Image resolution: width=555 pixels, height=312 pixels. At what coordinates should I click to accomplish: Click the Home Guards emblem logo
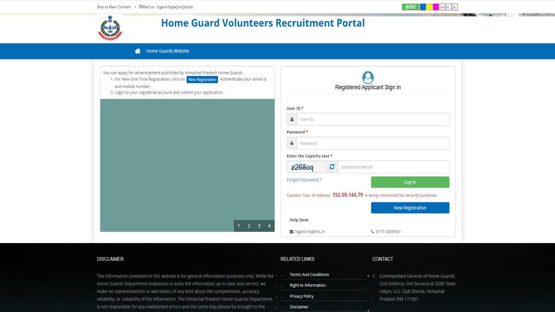click(x=110, y=28)
